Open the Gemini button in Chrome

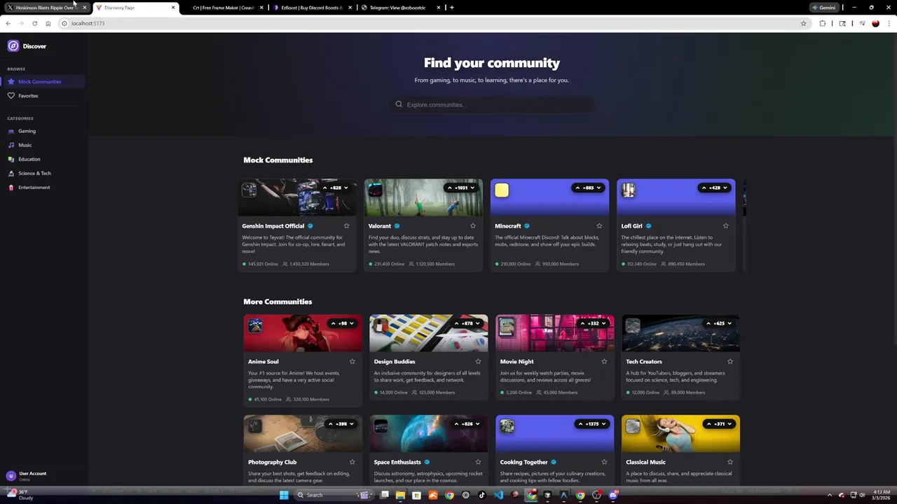[x=824, y=8]
